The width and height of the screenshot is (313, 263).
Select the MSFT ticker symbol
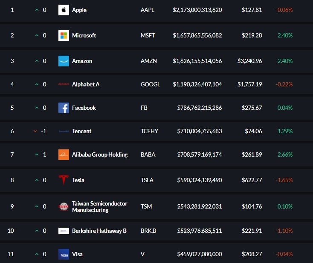(x=148, y=35)
